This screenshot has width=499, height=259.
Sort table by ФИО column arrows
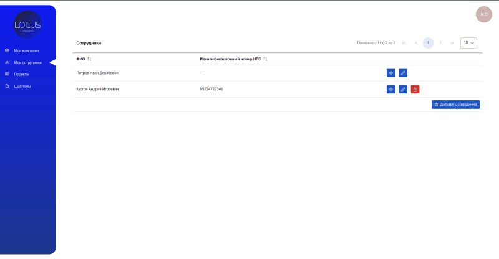[89, 59]
